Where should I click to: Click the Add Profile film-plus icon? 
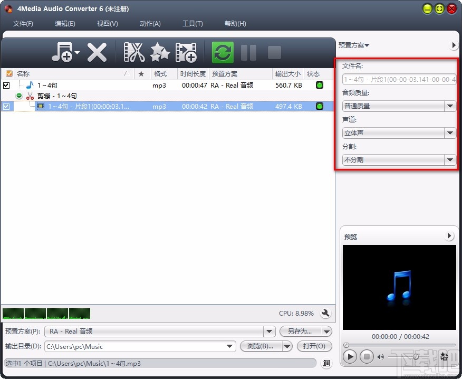(x=186, y=52)
